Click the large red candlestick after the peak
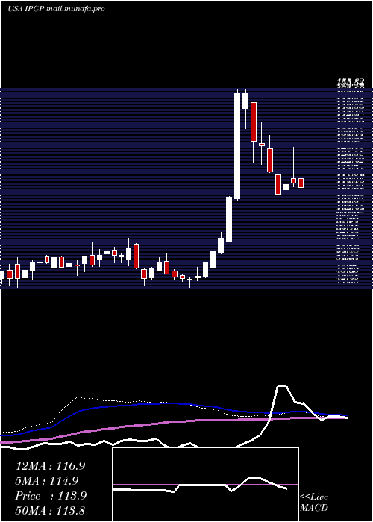 [x=254, y=122]
